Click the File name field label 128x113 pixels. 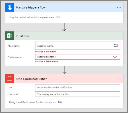click(x=14, y=46)
